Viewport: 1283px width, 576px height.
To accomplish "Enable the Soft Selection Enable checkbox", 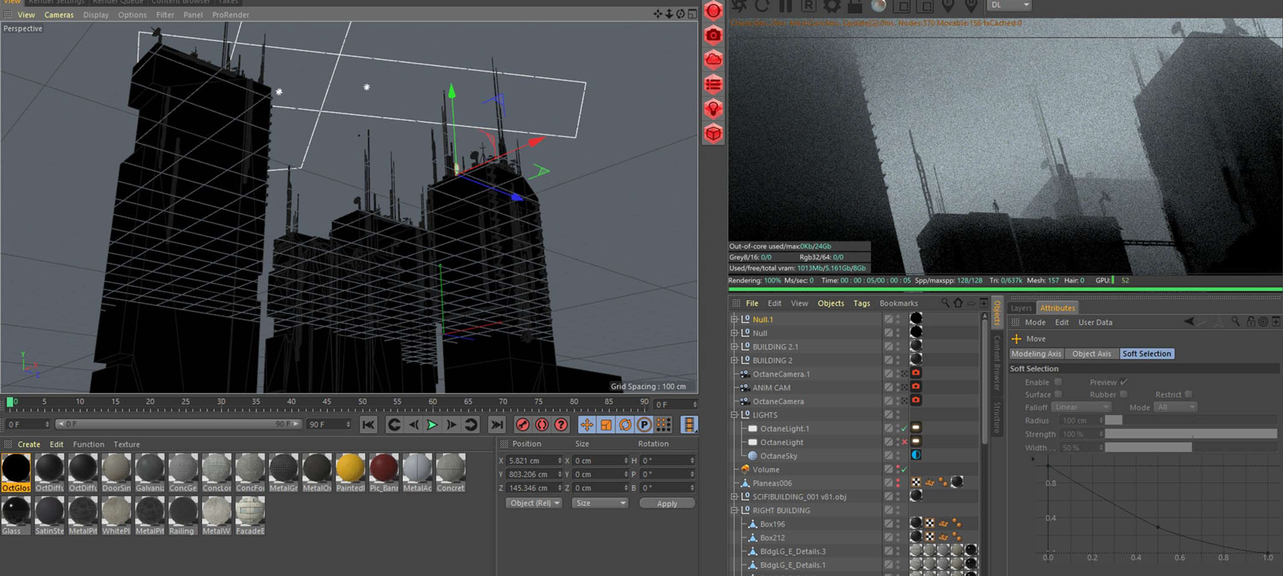I will (1058, 382).
